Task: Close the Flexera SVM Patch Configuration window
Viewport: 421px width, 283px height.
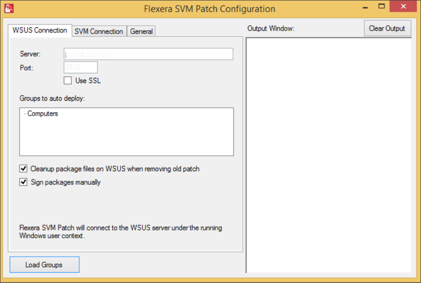Action: 403,7
